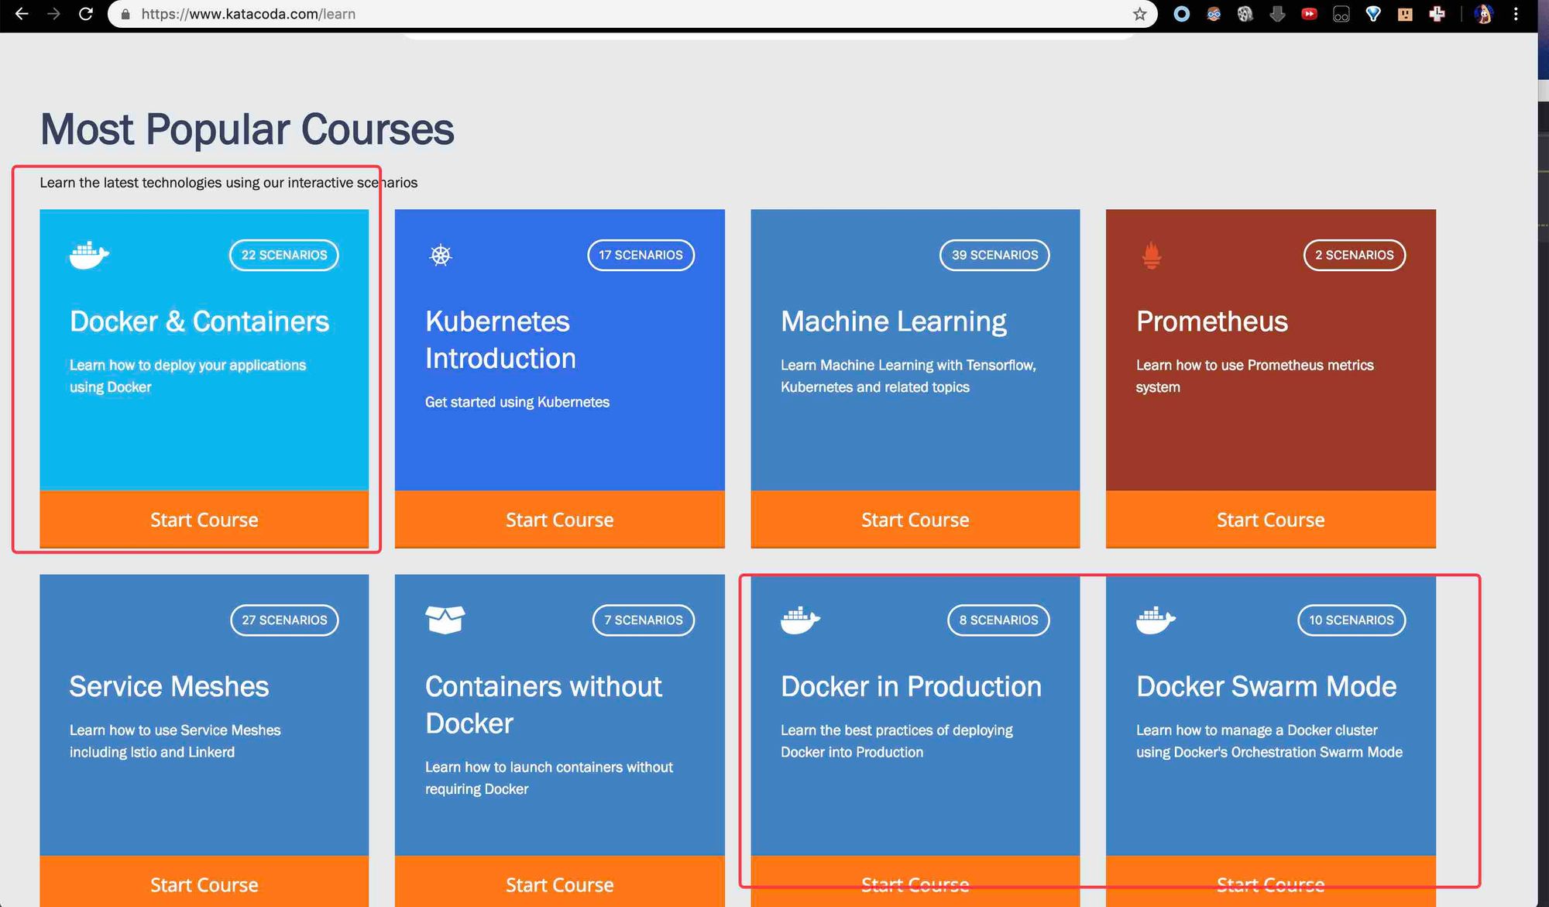The image size is (1549, 907).
Task: Click the Prometheus flame icon
Action: tap(1152, 255)
